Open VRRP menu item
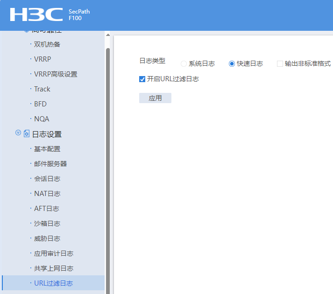The image size is (333, 294). pyautogui.click(x=43, y=59)
